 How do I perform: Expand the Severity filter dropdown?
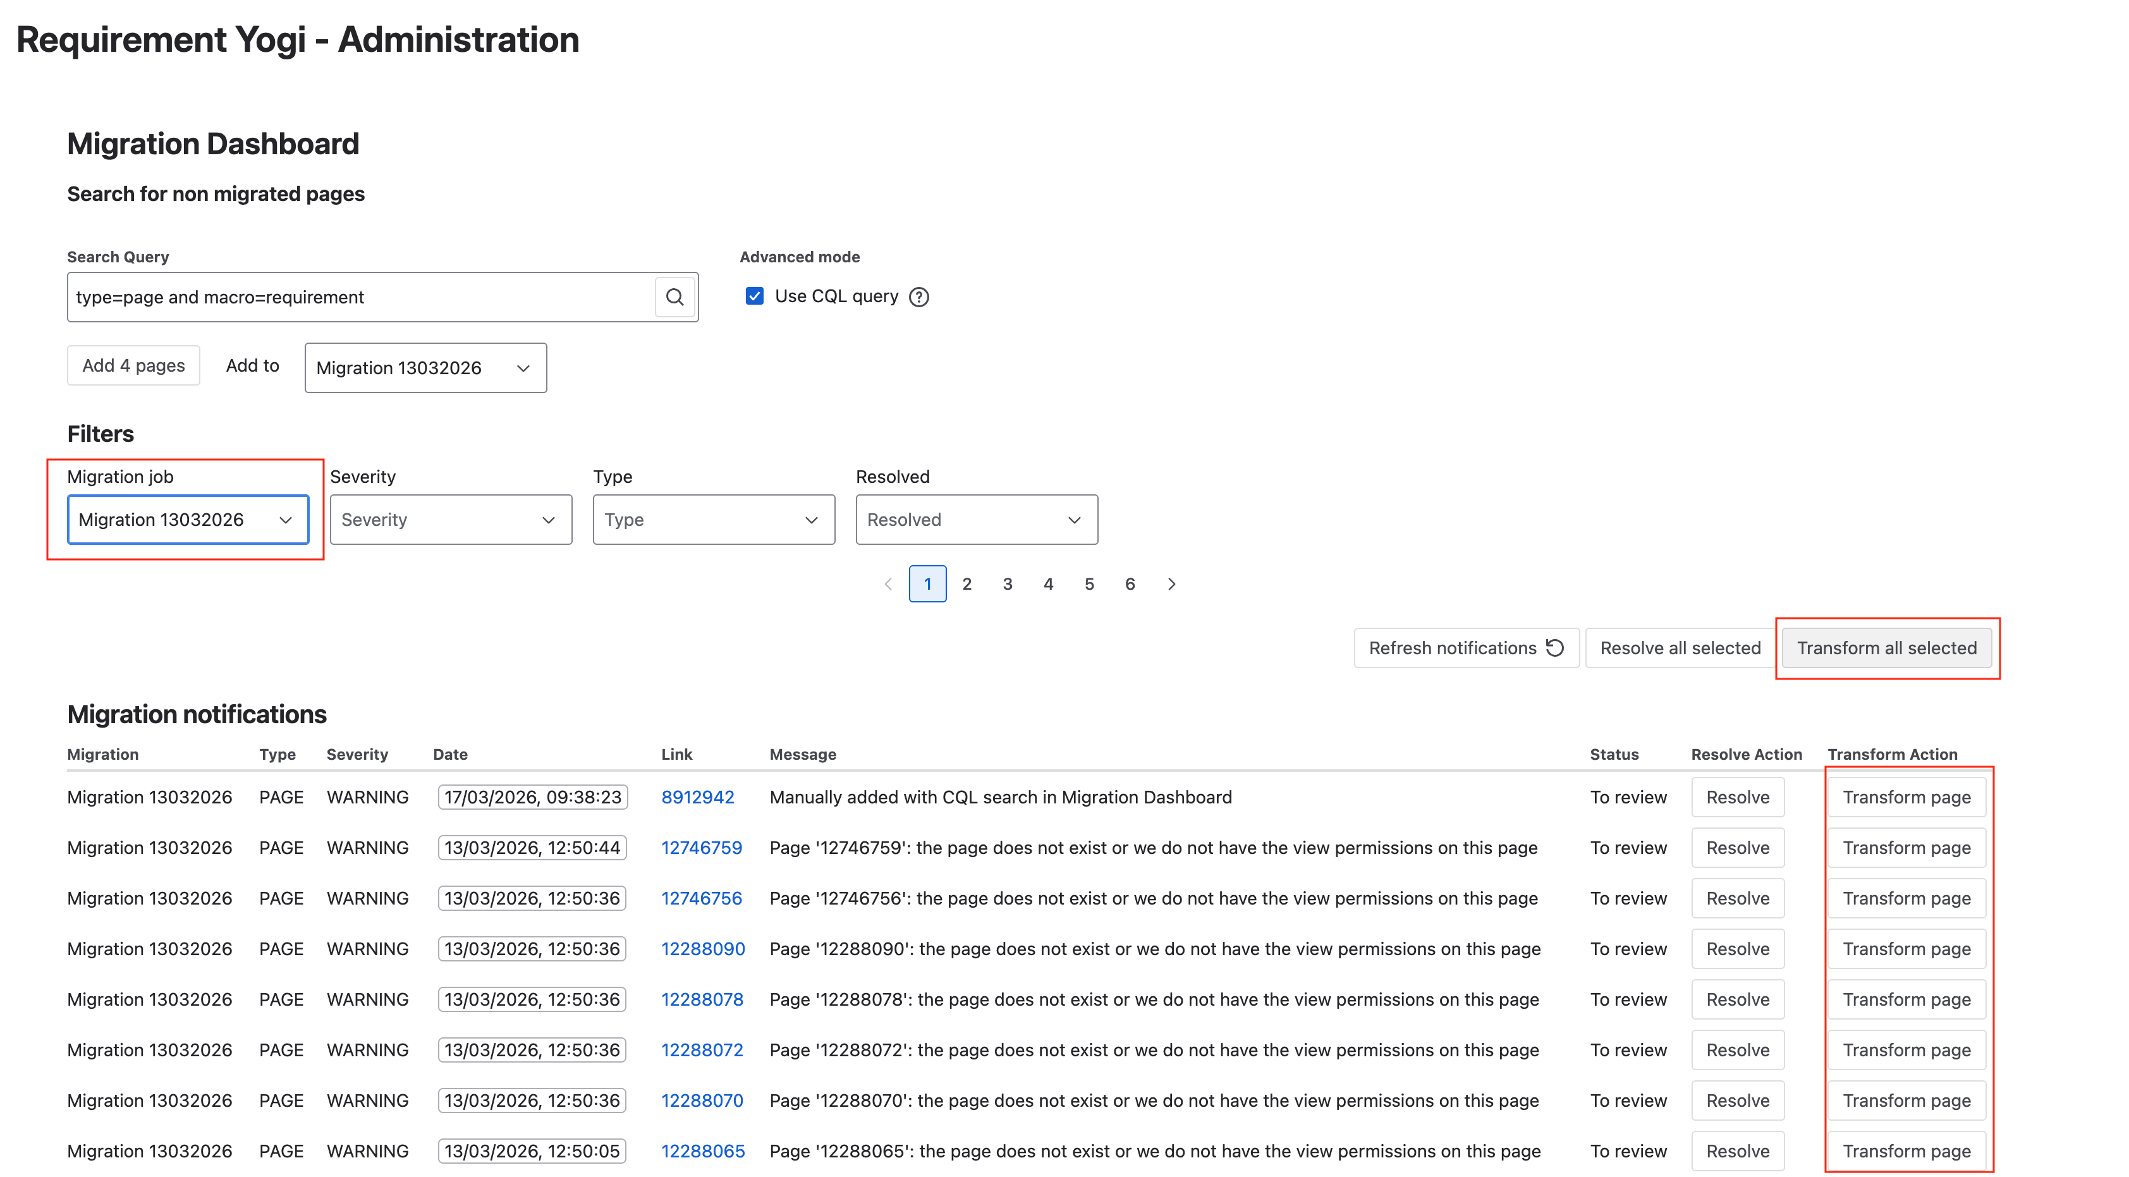click(451, 519)
